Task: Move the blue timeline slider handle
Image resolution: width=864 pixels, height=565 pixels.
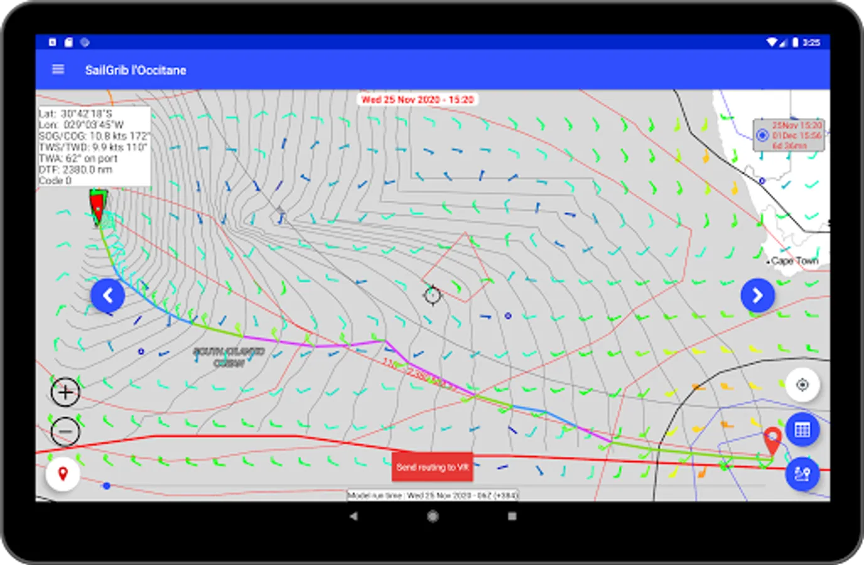Action: click(x=107, y=486)
